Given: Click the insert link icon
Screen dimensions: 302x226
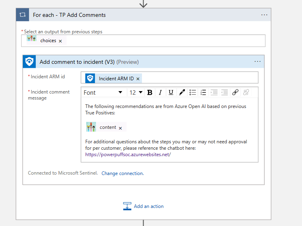Looking at the screenshot, I should 235,92.
